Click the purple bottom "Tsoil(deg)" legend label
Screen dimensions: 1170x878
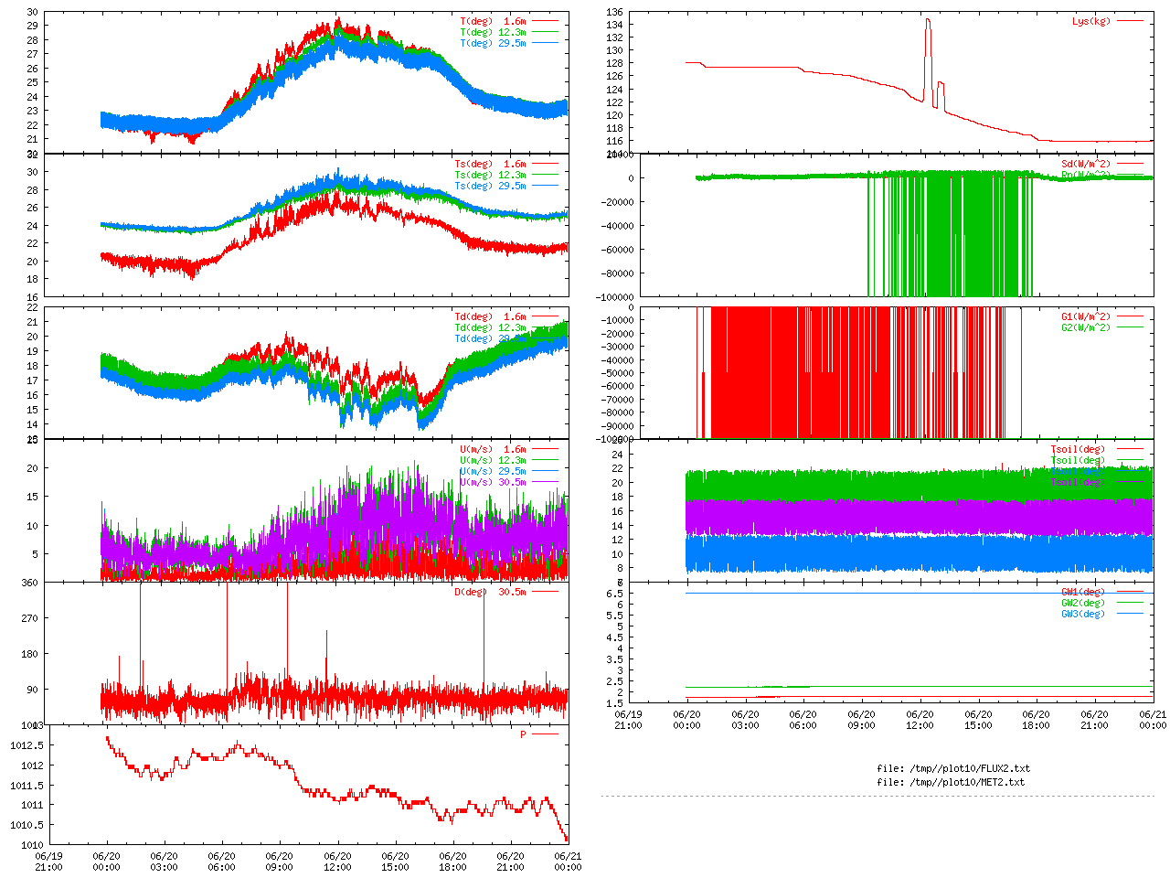point(1078,482)
